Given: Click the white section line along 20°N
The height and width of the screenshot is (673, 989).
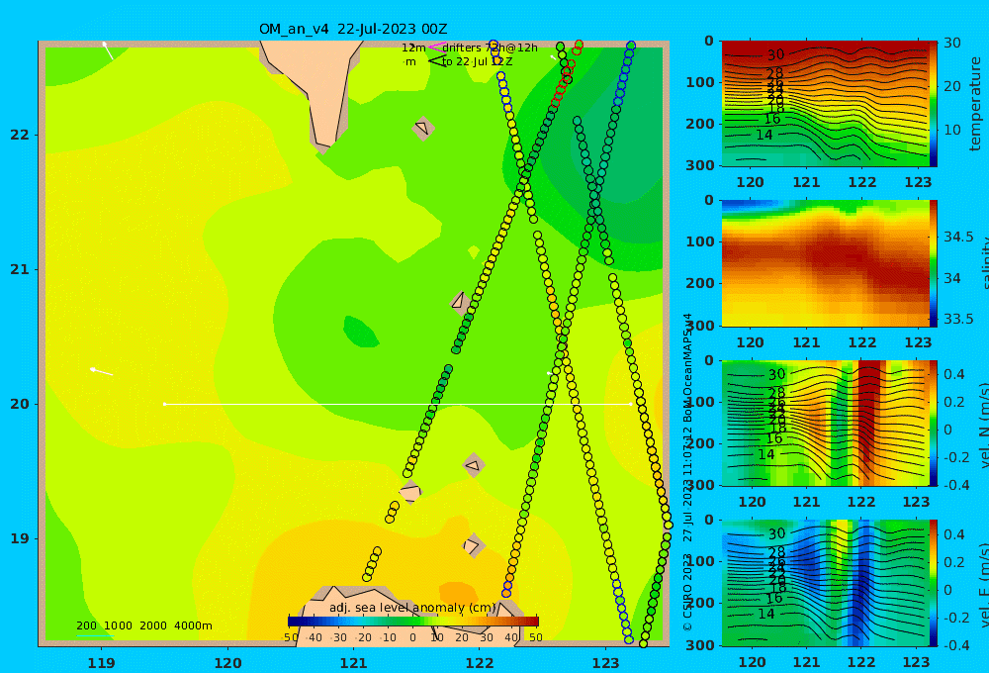Looking at the screenshot, I should [398, 404].
